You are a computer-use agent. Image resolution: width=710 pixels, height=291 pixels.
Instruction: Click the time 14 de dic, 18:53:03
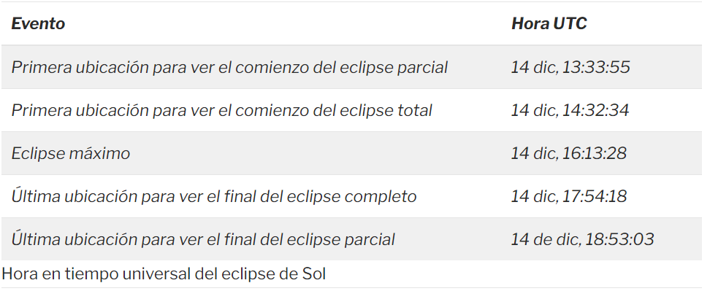point(582,239)
